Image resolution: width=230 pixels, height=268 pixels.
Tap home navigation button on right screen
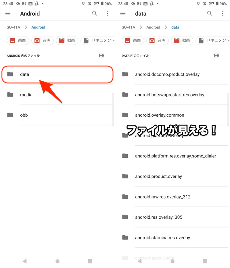click(x=172, y=261)
